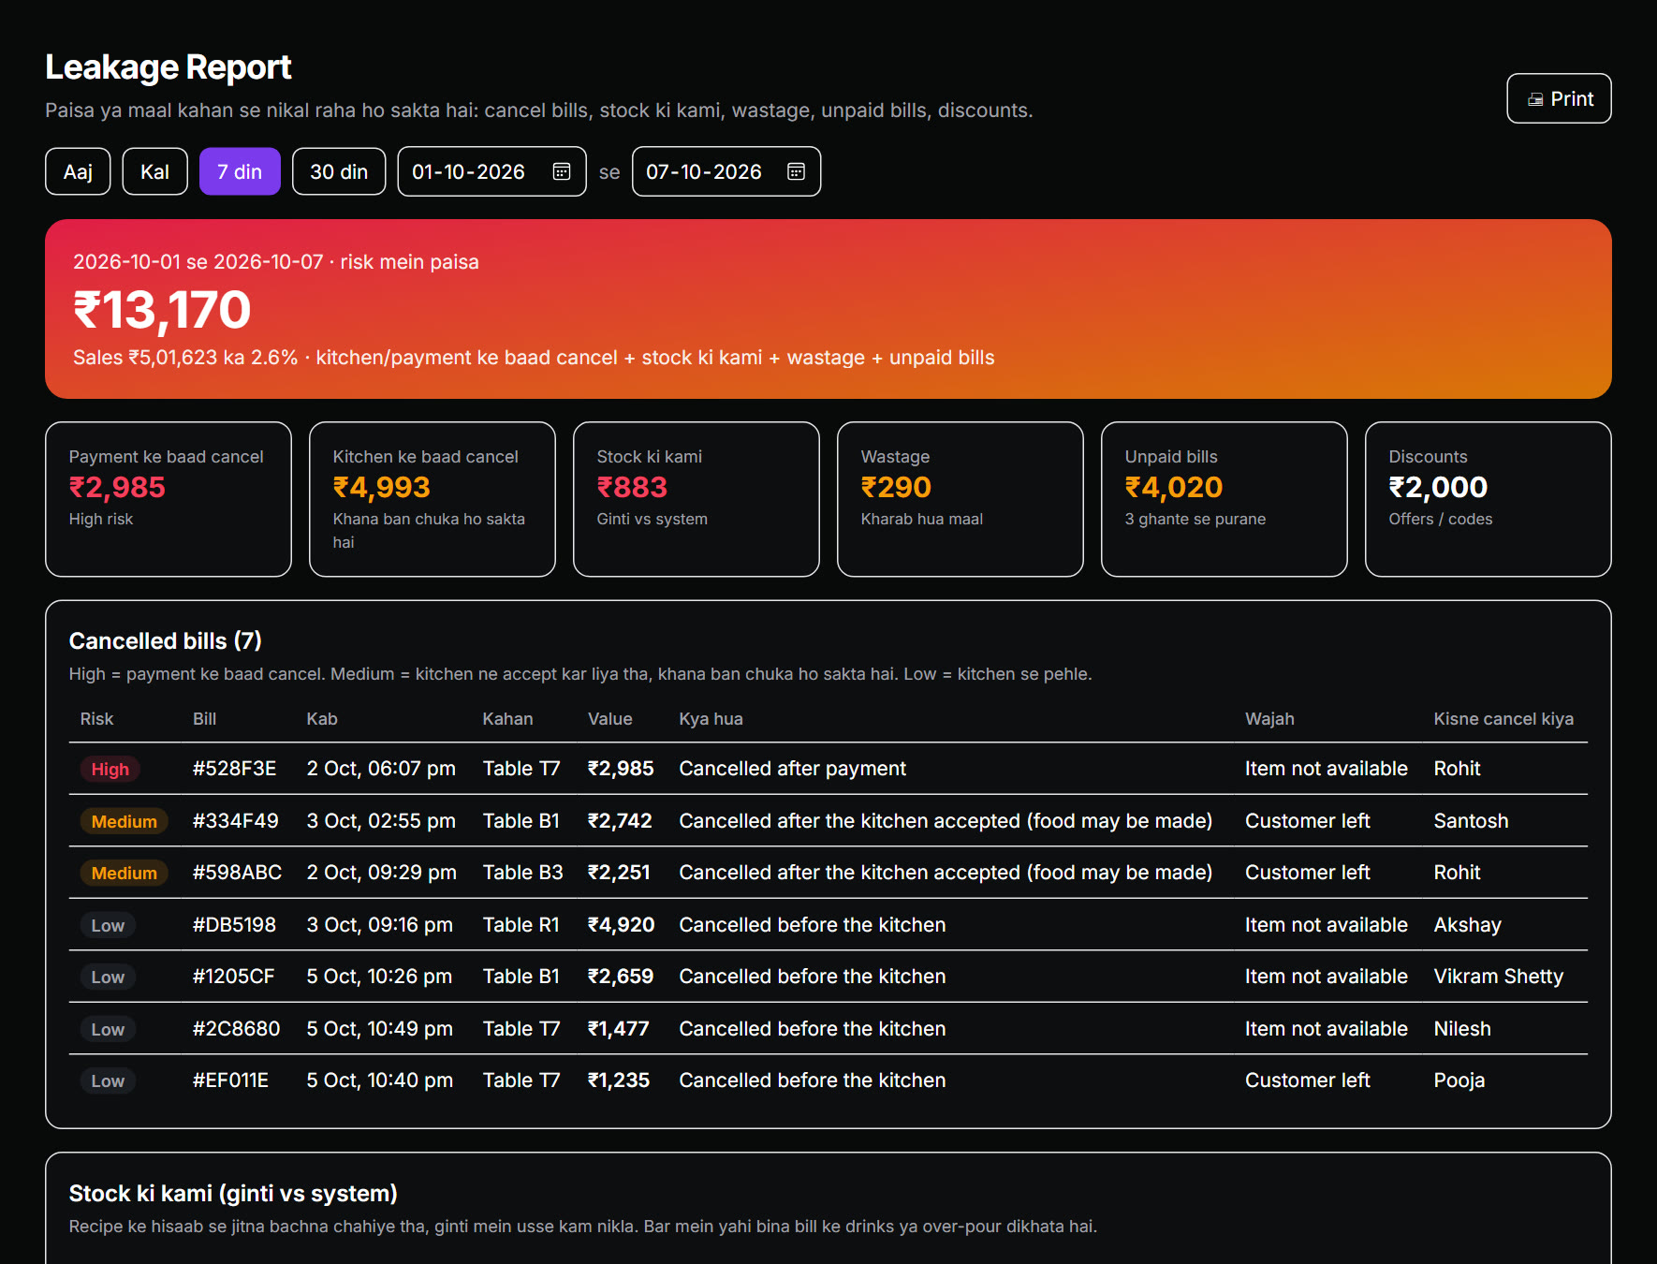Select the 7 din date range
1657x1264 pixels.
click(240, 171)
